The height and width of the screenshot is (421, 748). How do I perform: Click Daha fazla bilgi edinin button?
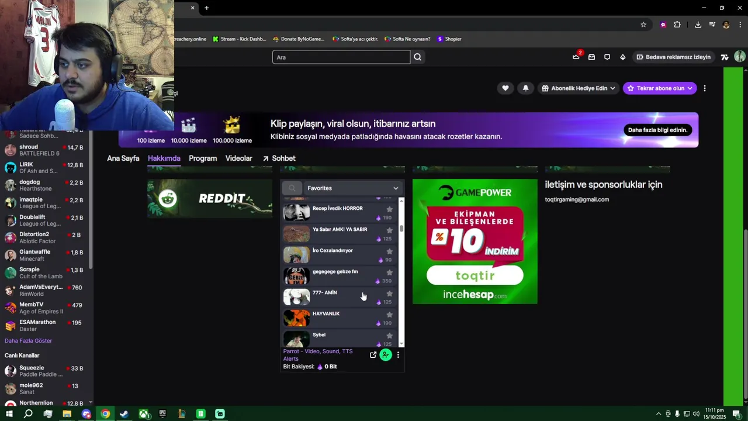point(657,130)
